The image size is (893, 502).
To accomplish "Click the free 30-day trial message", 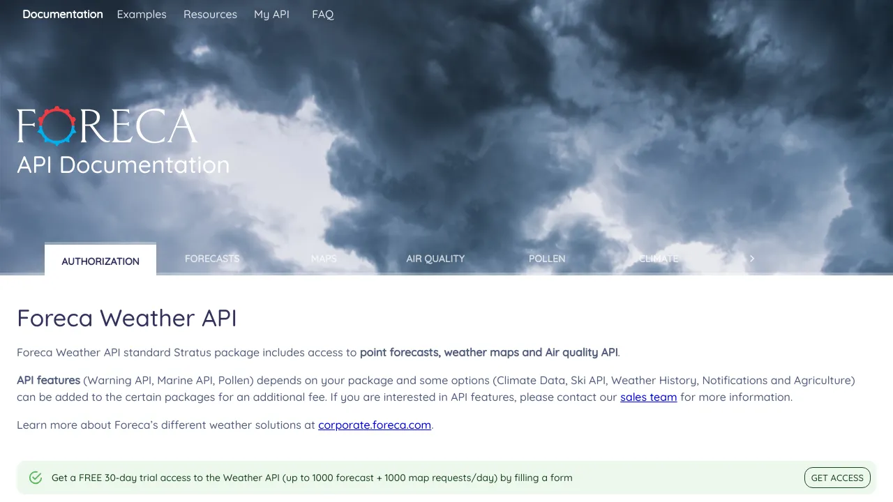I will click(312, 478).
